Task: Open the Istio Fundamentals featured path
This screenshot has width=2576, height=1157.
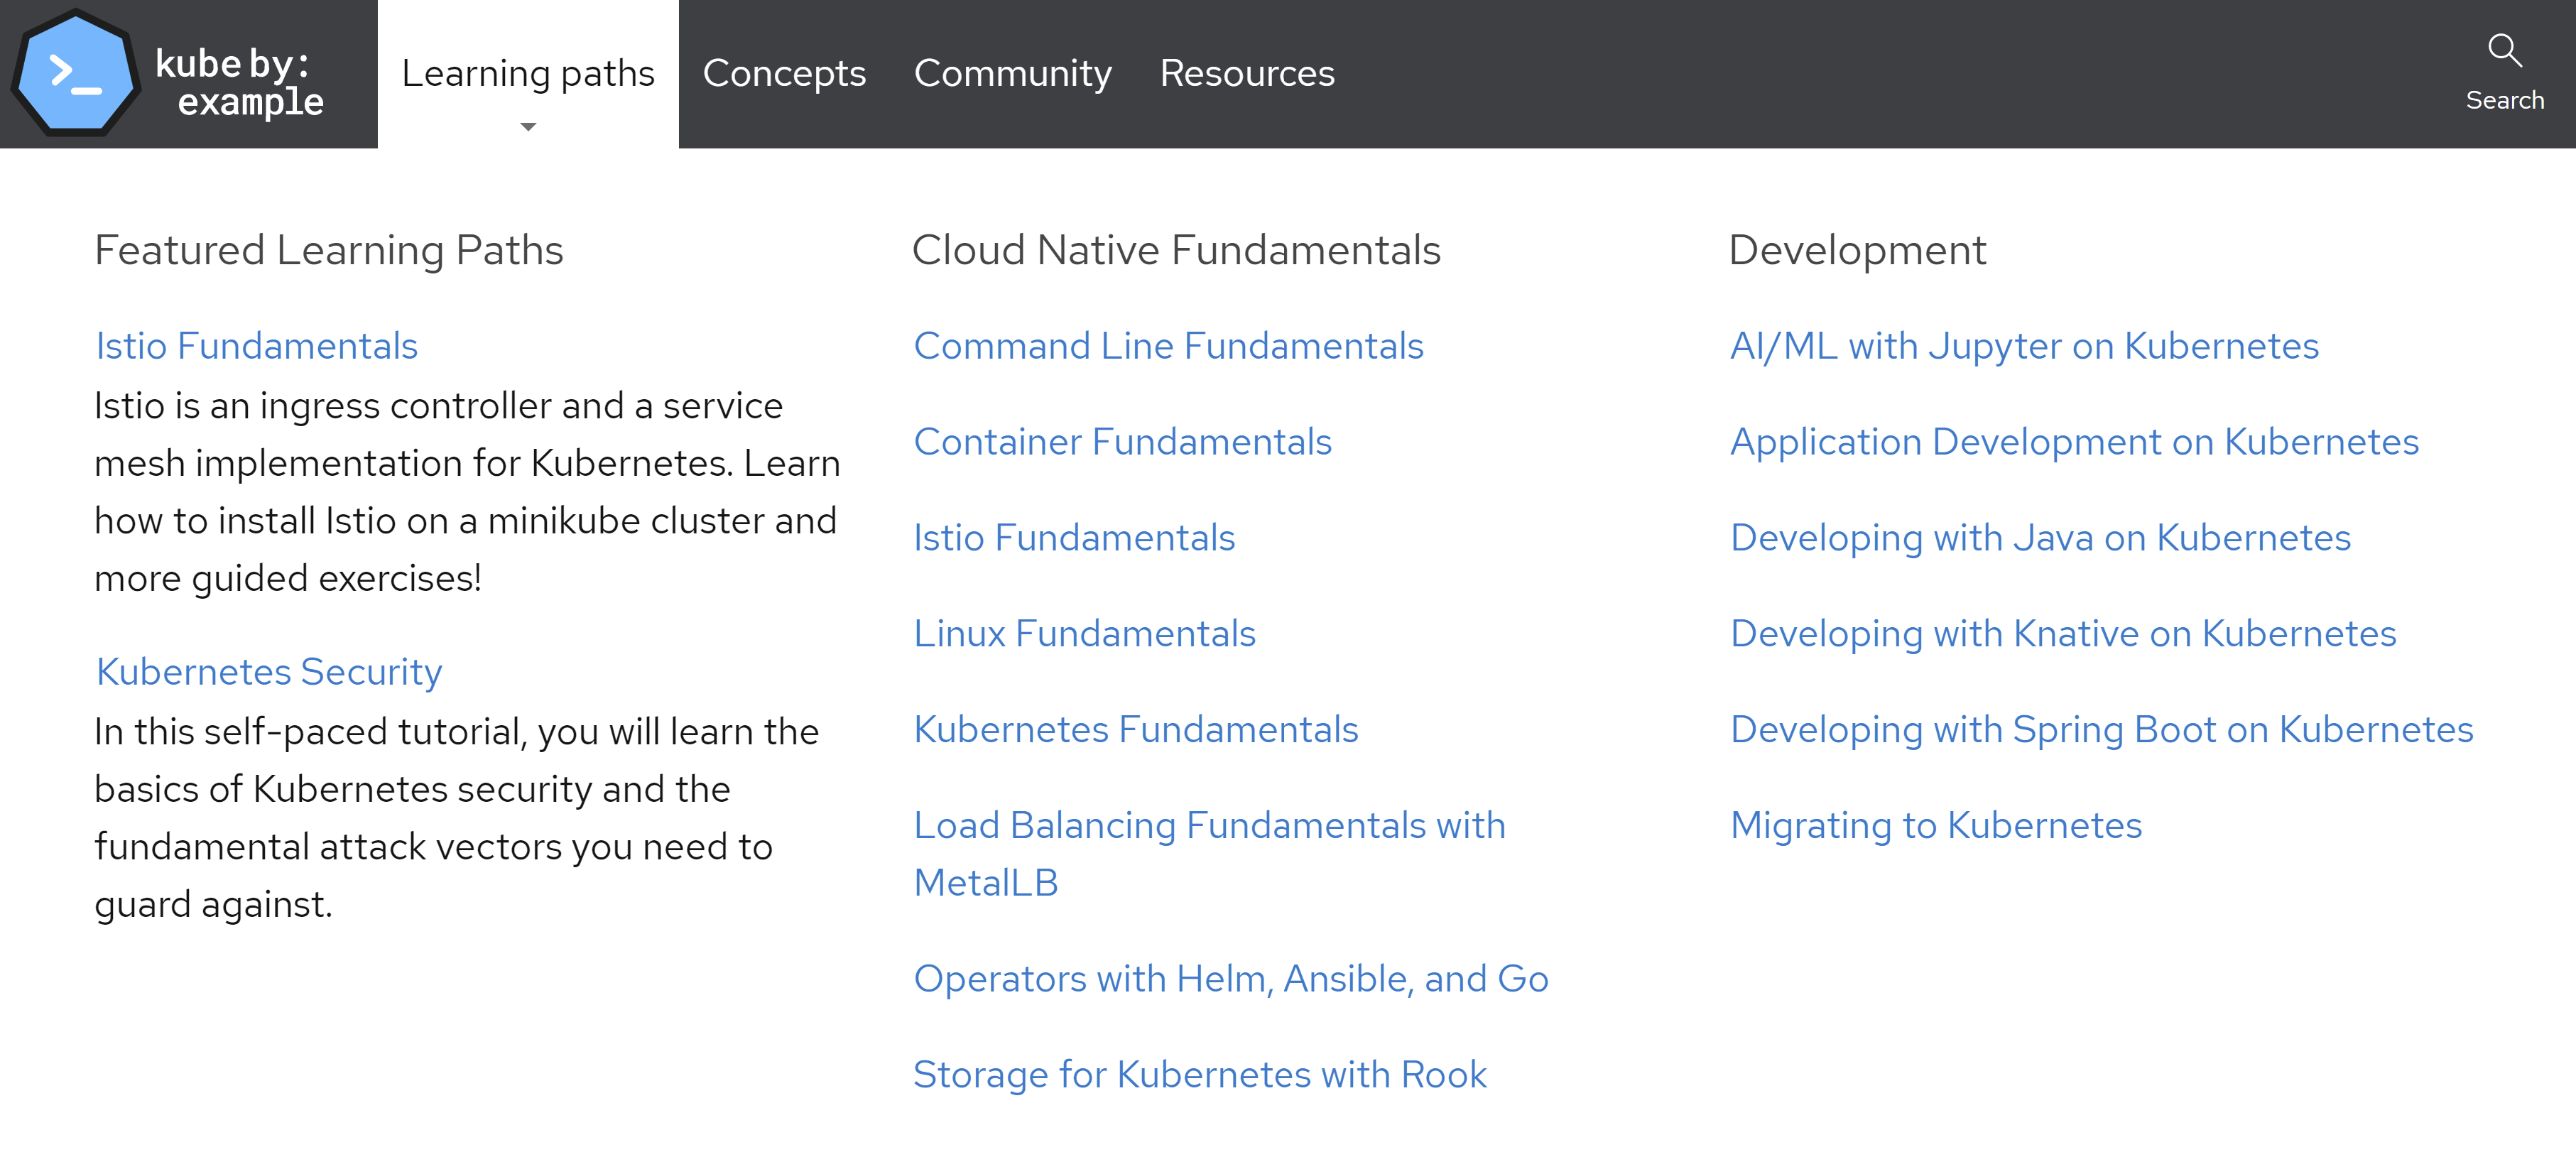Action: [256, 345]
